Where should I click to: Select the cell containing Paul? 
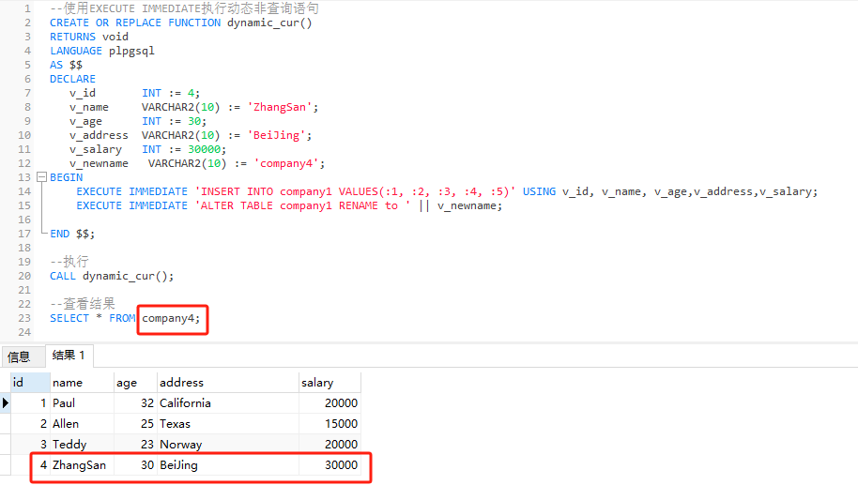point(82,403)
